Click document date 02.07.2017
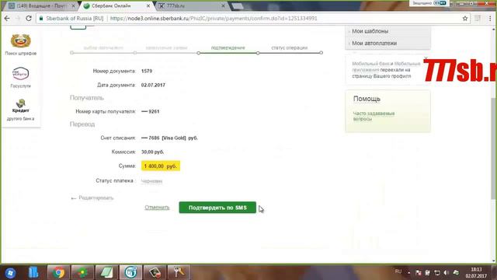 [x=153, y=85]
